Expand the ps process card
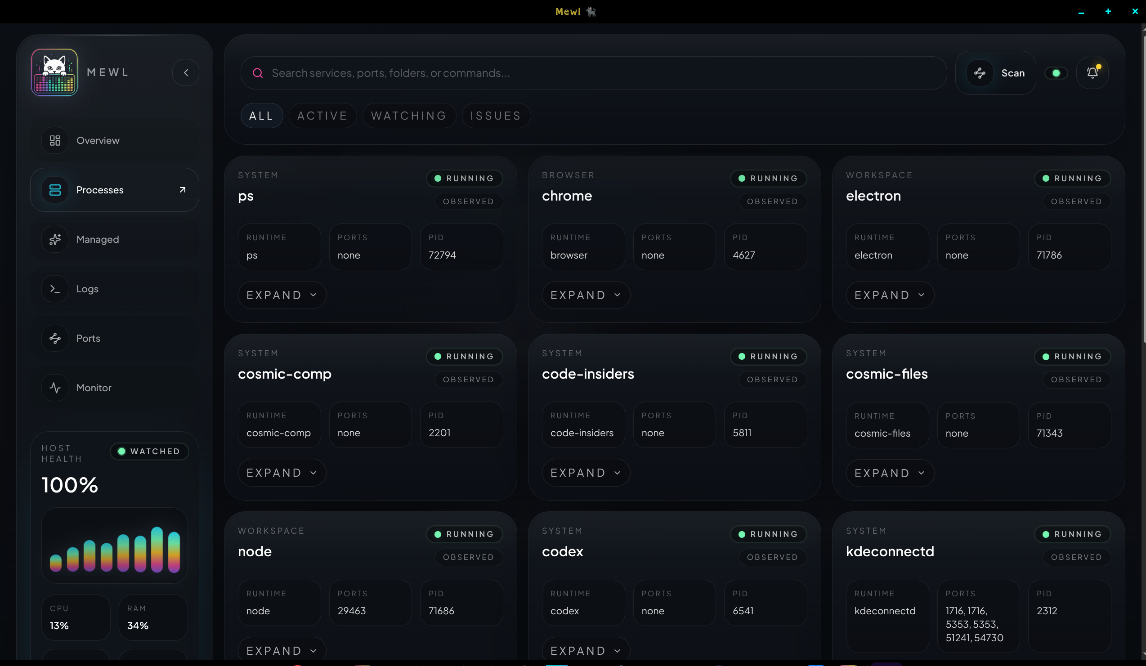This screenshot has width=1146, height=666. (282, 295)
